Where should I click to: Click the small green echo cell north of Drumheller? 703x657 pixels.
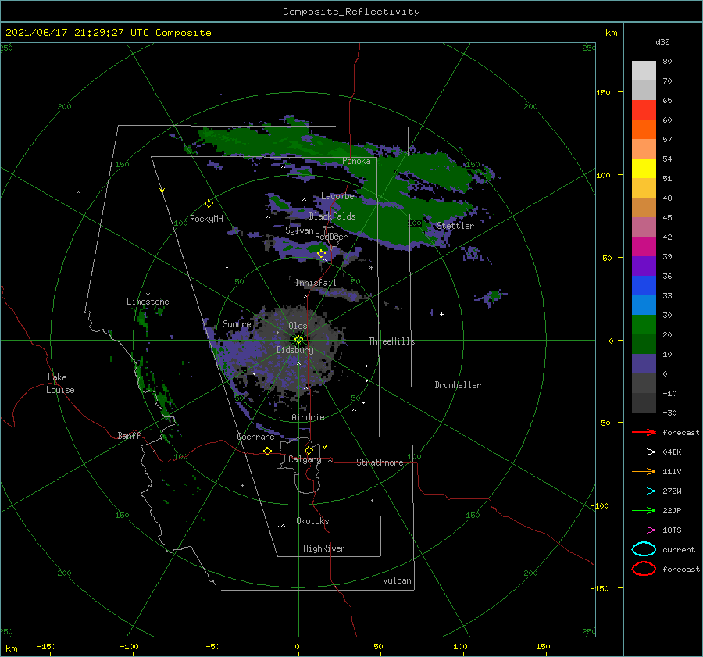494,295
